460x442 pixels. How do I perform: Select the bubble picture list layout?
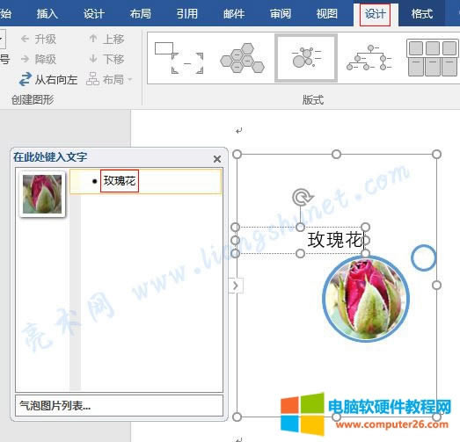coord(306,58)
